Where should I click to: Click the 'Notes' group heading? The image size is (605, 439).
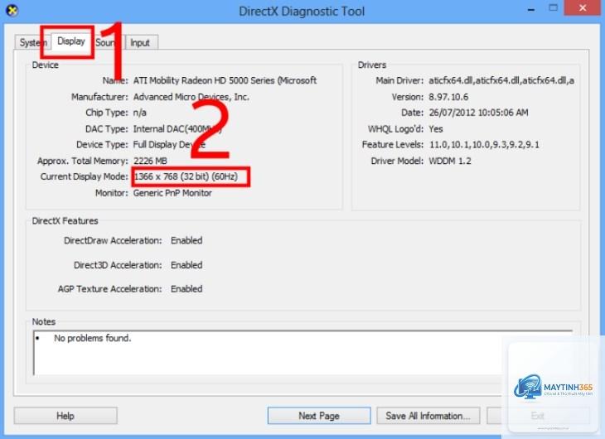pyautogui.click(x=44, y=321)
